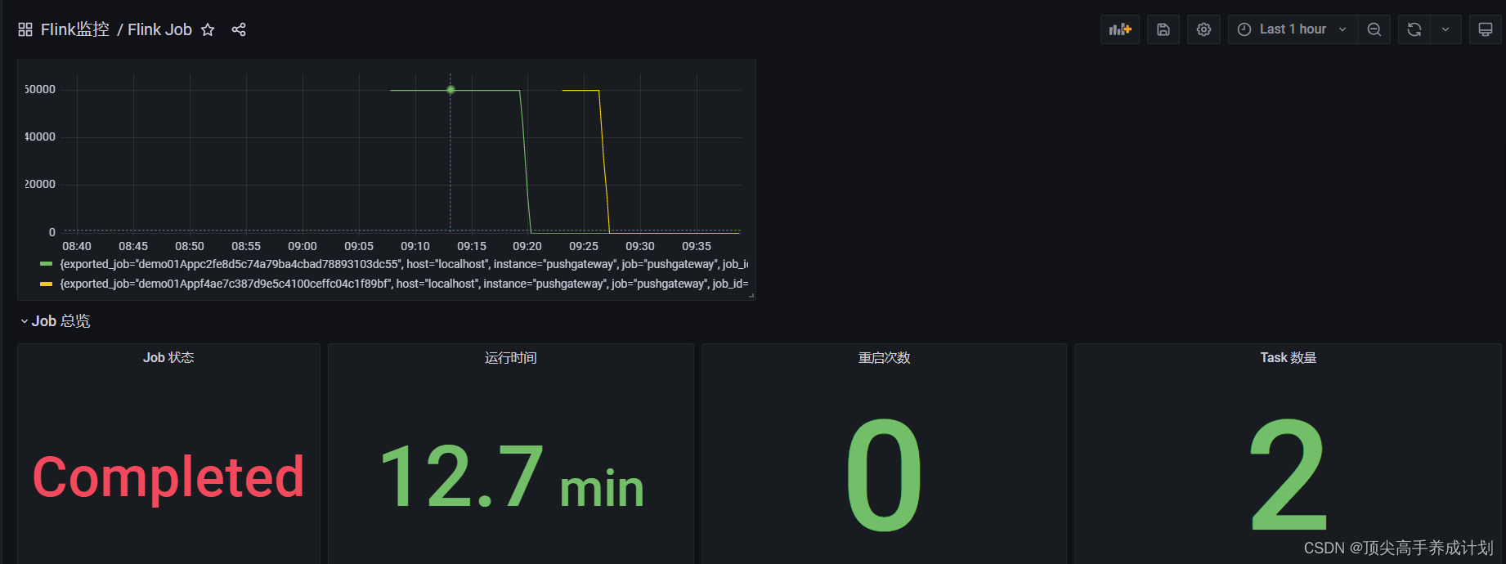This screenshot has height=564, width=1506.
Task: Select legend text for exported_job demo01Appc2fe8d5c
Action: pos(404,264)
